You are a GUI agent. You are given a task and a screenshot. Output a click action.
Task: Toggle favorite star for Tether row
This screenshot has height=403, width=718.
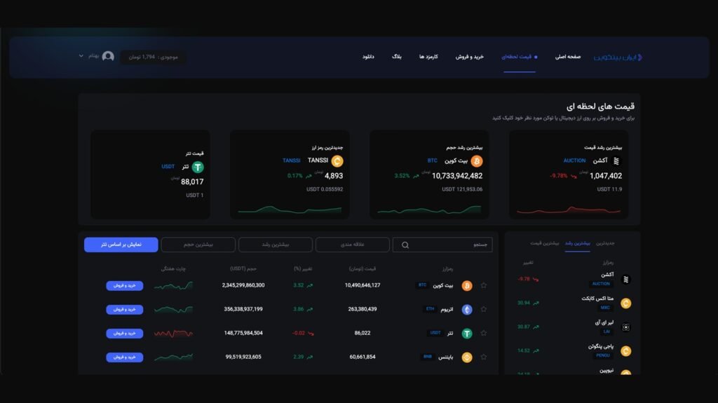click(484, 334)
